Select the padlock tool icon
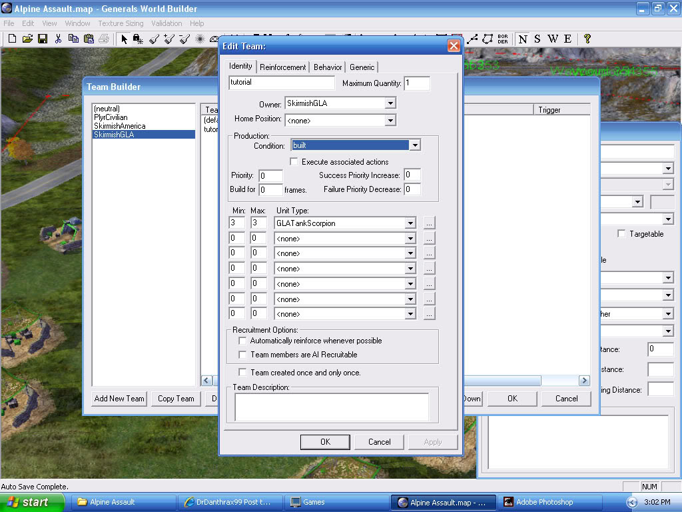 tap(139, 39)
